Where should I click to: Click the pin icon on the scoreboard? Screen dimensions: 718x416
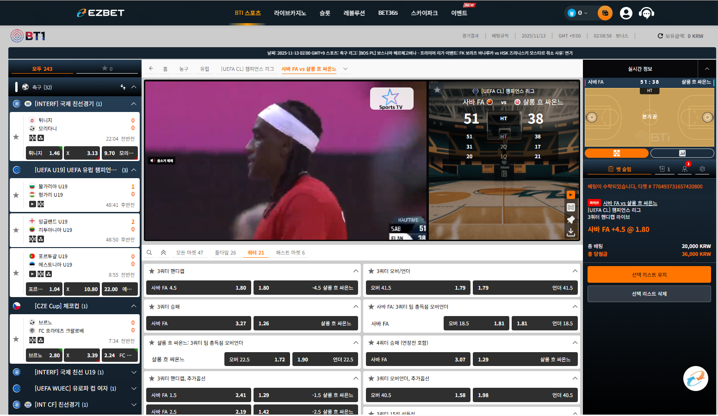571,220
